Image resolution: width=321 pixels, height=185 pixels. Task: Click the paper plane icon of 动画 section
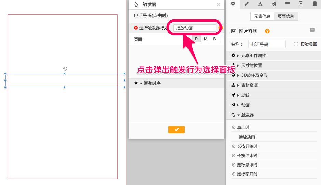pyautogui.click(x=233, y=104)
